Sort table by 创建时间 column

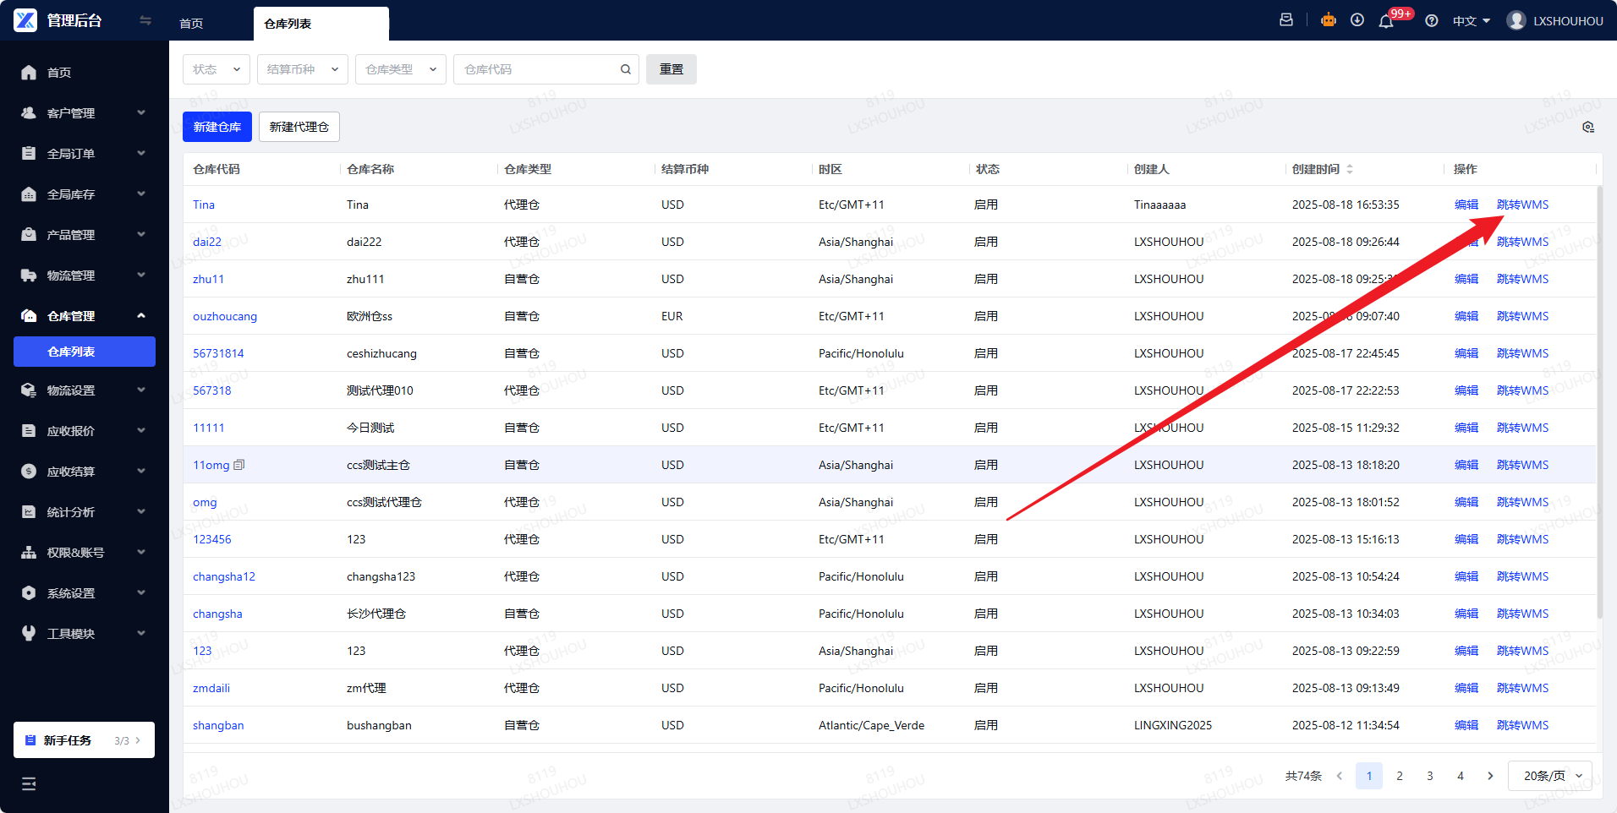pyautogui.click(x=1350, y=169)
